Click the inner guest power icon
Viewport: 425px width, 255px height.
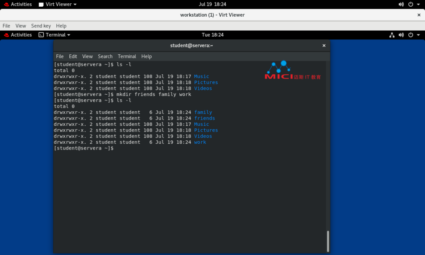point(411,35)
